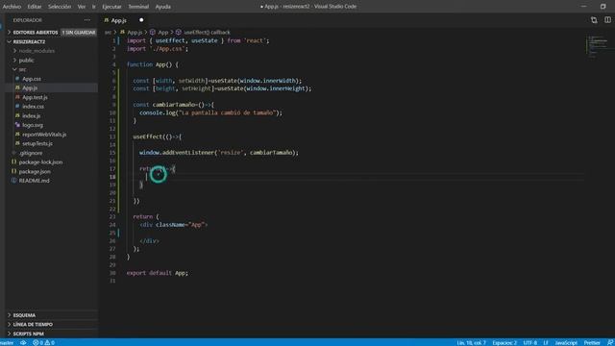Click the 1 SIN GUARDAR badge
The height and width of the screenshot is (346, 615).
[79, 32]
